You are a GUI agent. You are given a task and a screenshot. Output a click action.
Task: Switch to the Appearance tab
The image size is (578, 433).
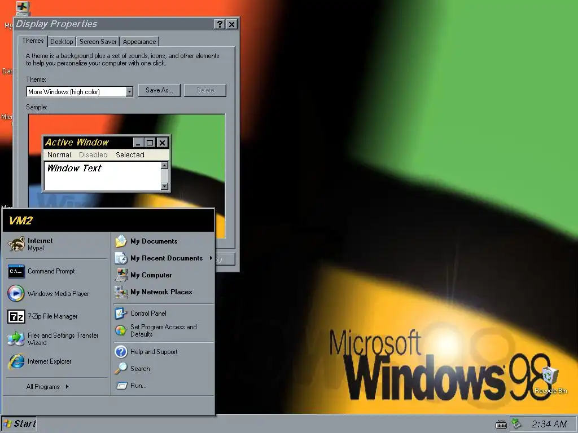pyautogui.click(x=139, y=42)
